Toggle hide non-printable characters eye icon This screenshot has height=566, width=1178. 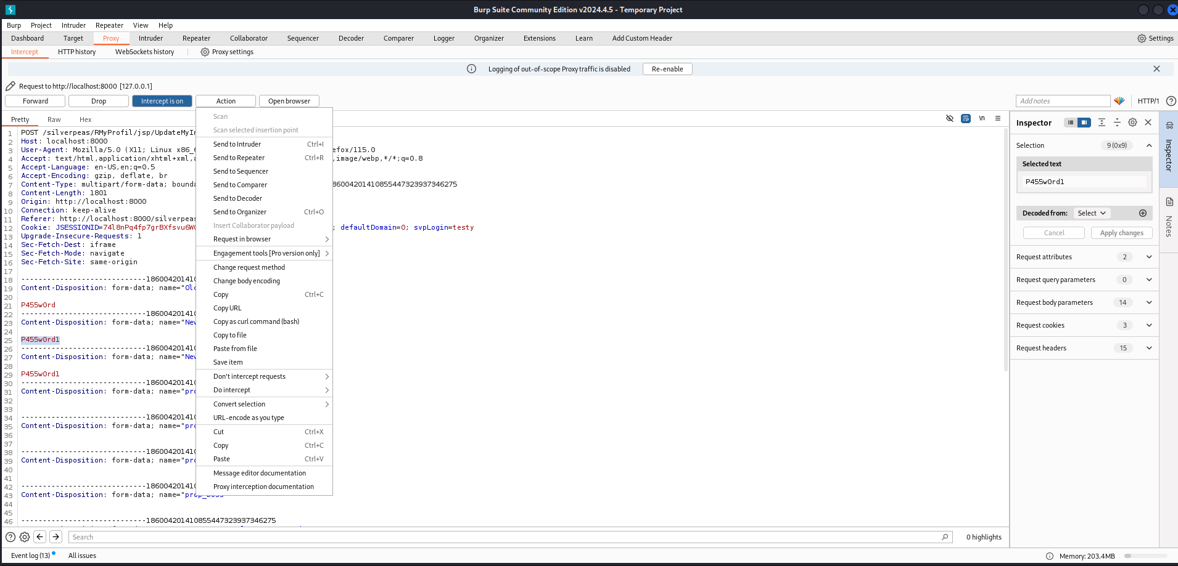click(950, 118)
